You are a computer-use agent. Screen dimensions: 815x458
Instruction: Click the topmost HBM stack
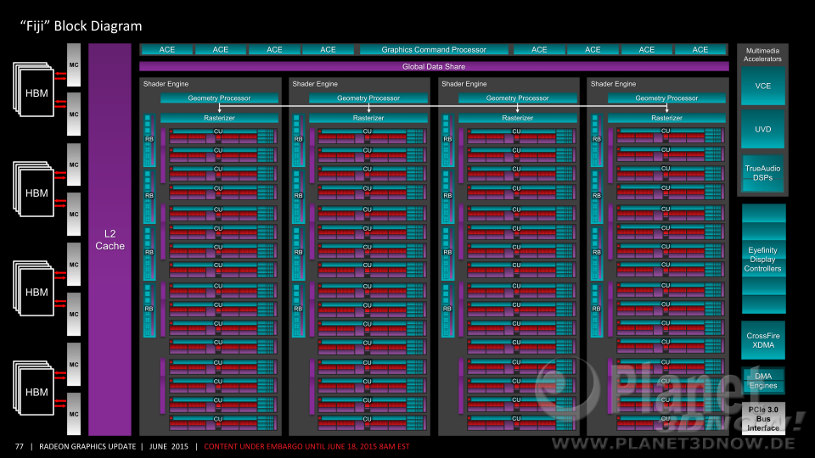pos(34,89)
